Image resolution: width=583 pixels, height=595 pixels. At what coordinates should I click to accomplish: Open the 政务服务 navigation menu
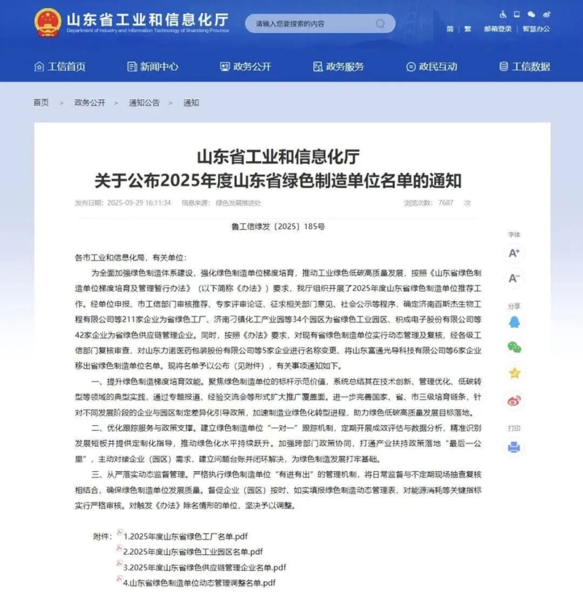pos(343,66)
